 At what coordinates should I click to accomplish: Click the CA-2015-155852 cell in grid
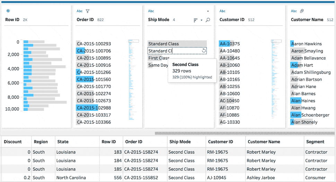coord(145,178)
